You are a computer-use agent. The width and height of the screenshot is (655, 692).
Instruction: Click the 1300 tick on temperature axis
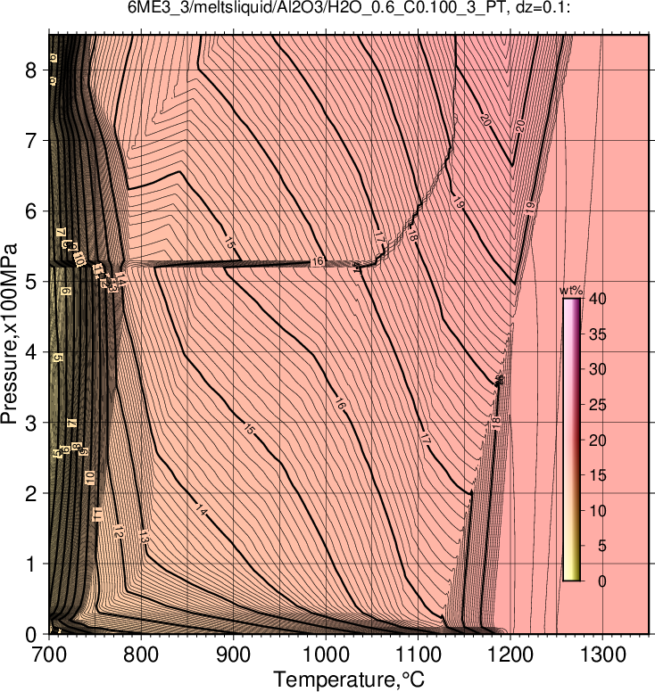coord(602,655)
